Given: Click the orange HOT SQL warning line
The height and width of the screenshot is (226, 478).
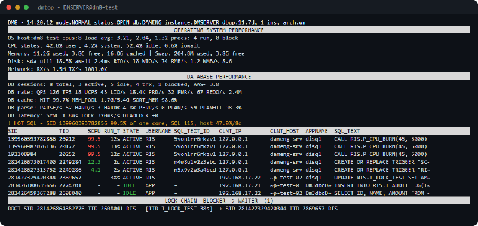Looking at the screenshot, I should click(x=125, y=123).
